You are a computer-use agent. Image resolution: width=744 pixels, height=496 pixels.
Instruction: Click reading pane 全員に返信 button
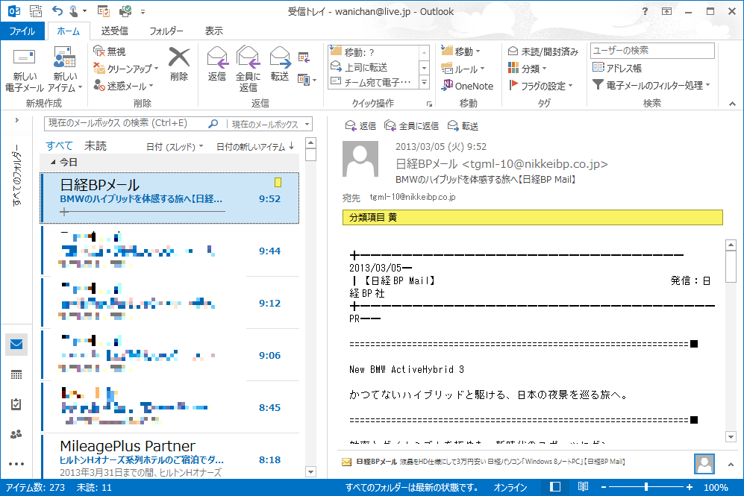coord(411,125)
